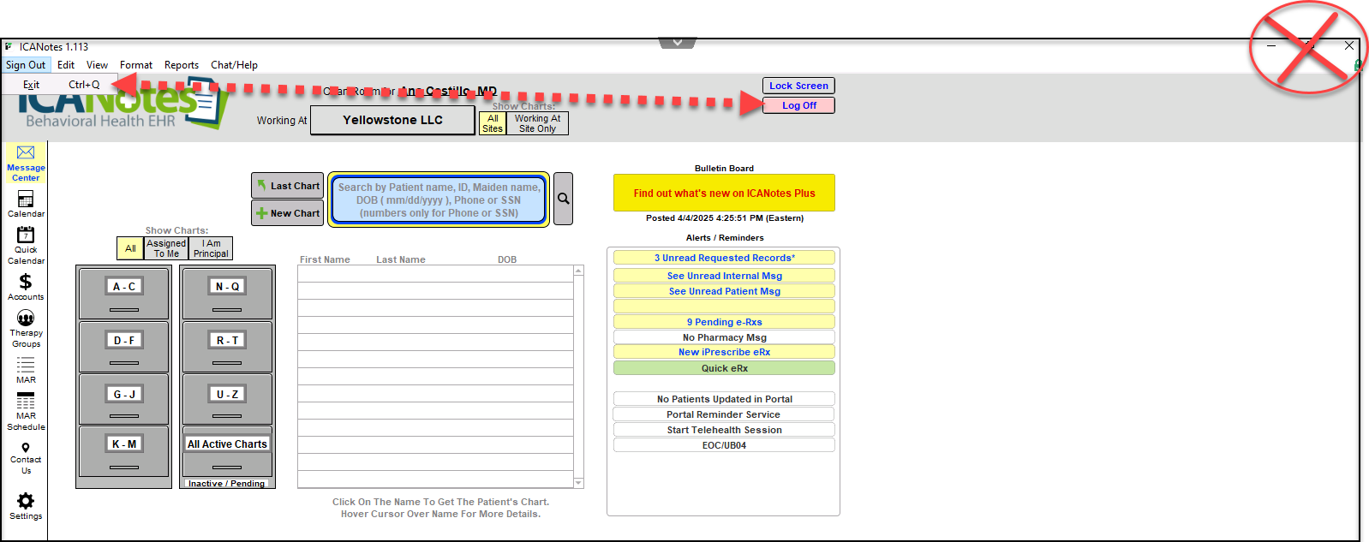Open the N - Q file drawer

227,287
